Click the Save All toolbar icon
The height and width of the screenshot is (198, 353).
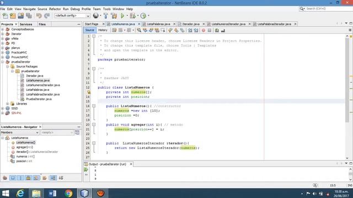29,16
